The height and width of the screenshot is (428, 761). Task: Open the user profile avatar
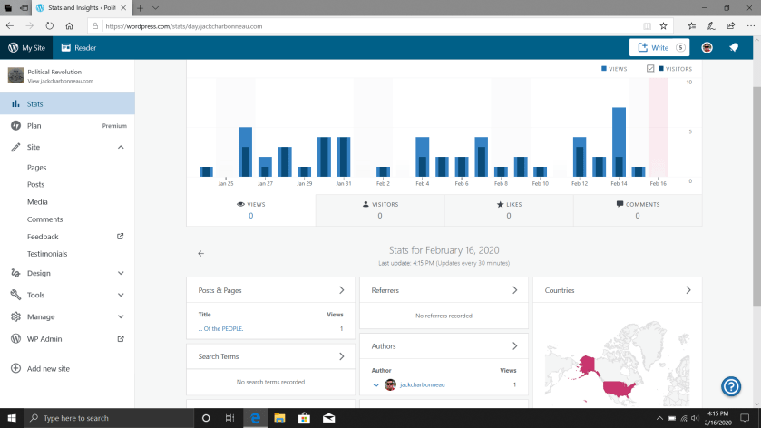pos(707,47)
